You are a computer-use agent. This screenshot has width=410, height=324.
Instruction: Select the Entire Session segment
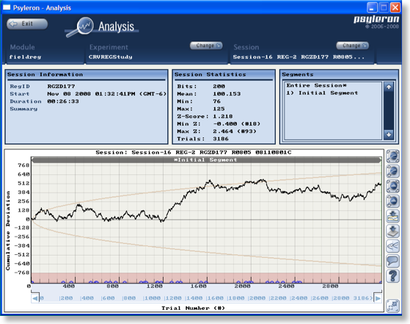(317, 85)
